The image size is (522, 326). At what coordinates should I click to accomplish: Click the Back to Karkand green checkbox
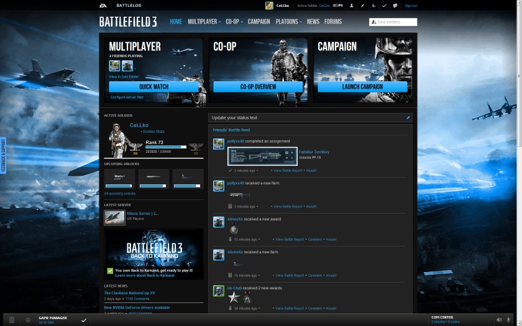pos(110,271)
